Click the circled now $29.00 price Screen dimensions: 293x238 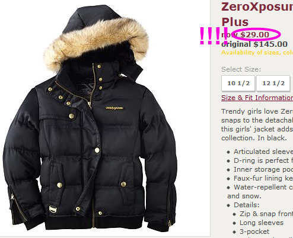tap(256, 34)
